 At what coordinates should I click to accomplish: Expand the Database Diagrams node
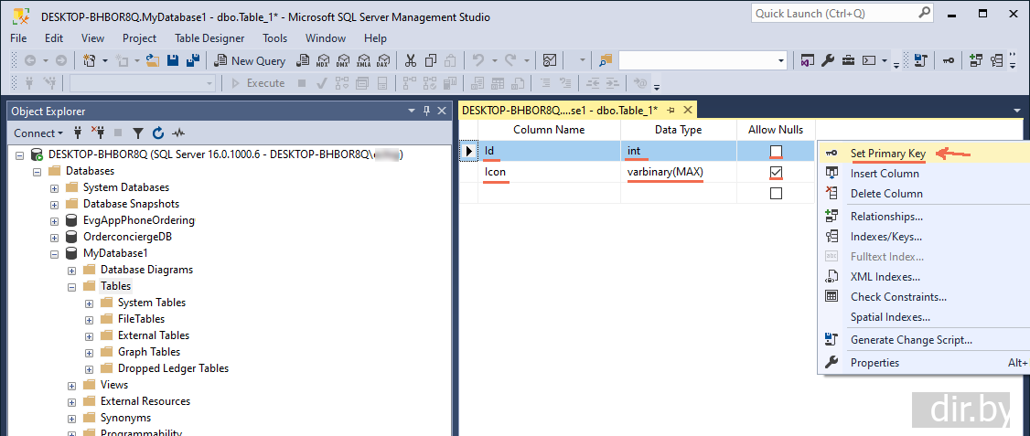(71, 270)
